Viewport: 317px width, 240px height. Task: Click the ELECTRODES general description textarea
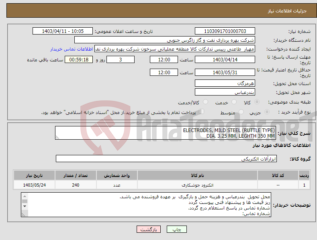166,133
